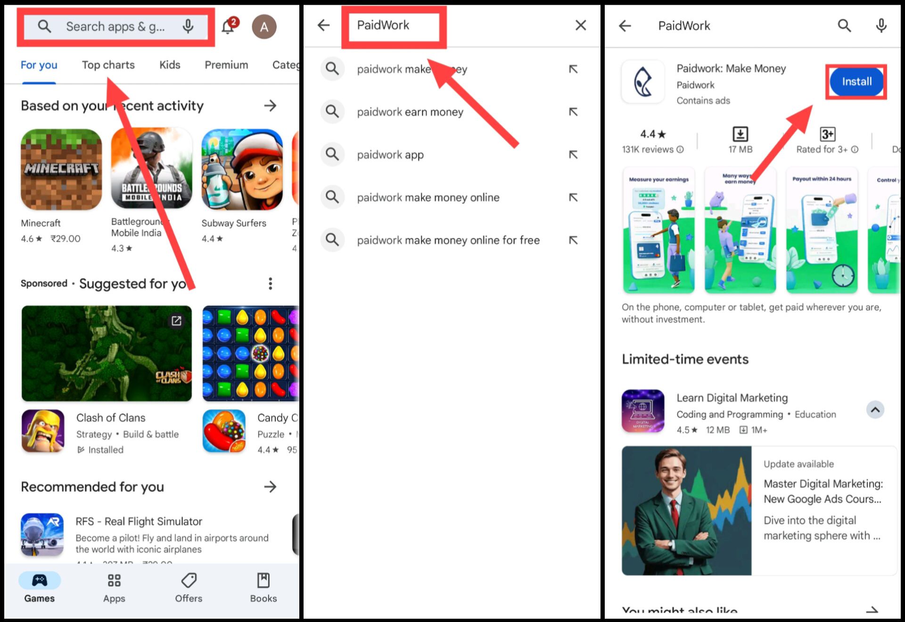The width and height of the screenshot is (905, 622).
Task: Go back from PaidWork results page
Action: coord(625,25)
